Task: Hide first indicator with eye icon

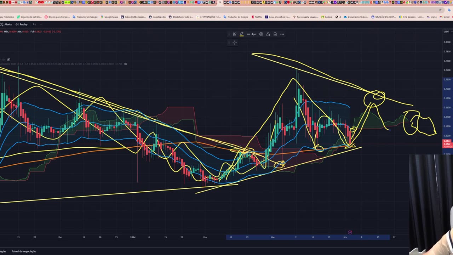Action: (x=8, y=59)
